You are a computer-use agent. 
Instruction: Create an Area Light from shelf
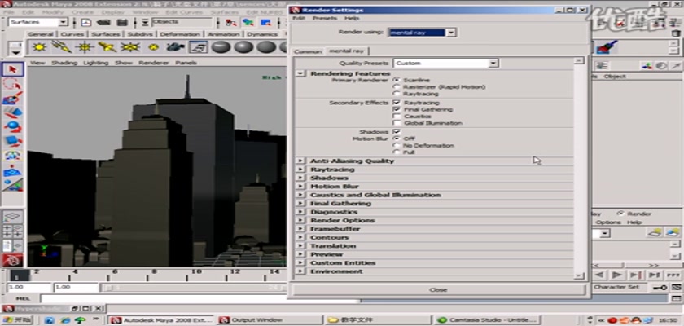click(130, 46)
